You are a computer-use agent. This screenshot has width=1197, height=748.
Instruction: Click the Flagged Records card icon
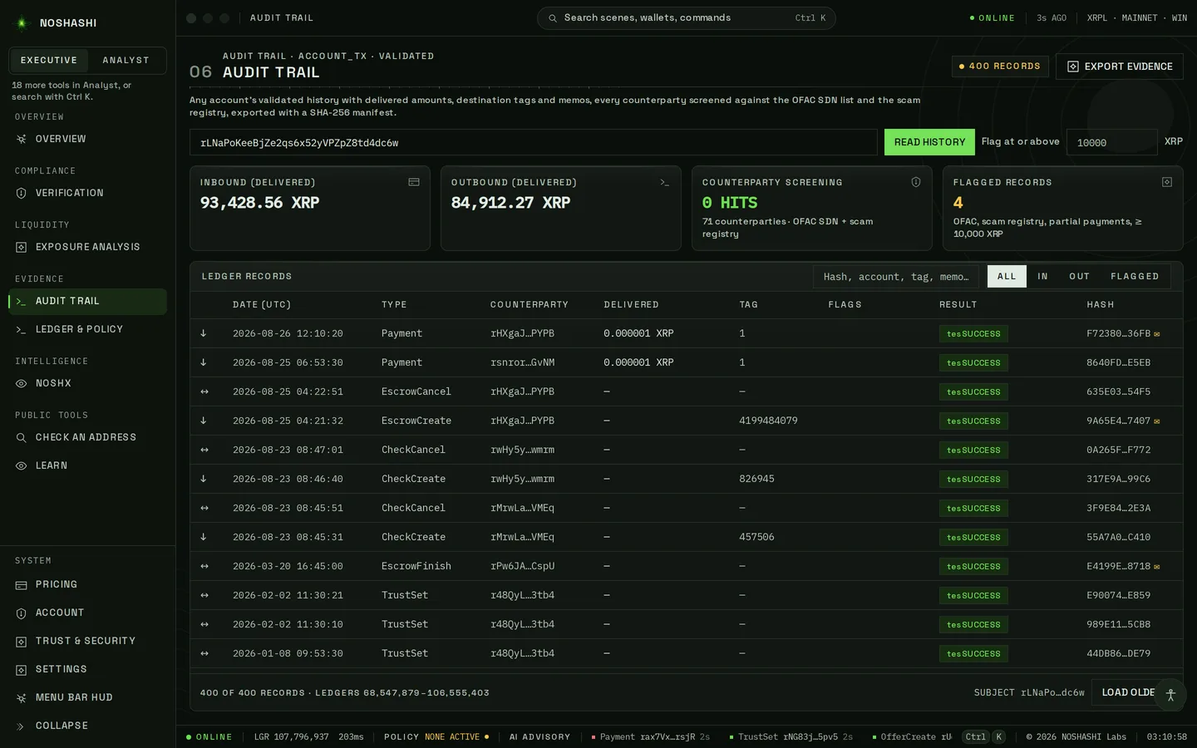point(1167,182)
